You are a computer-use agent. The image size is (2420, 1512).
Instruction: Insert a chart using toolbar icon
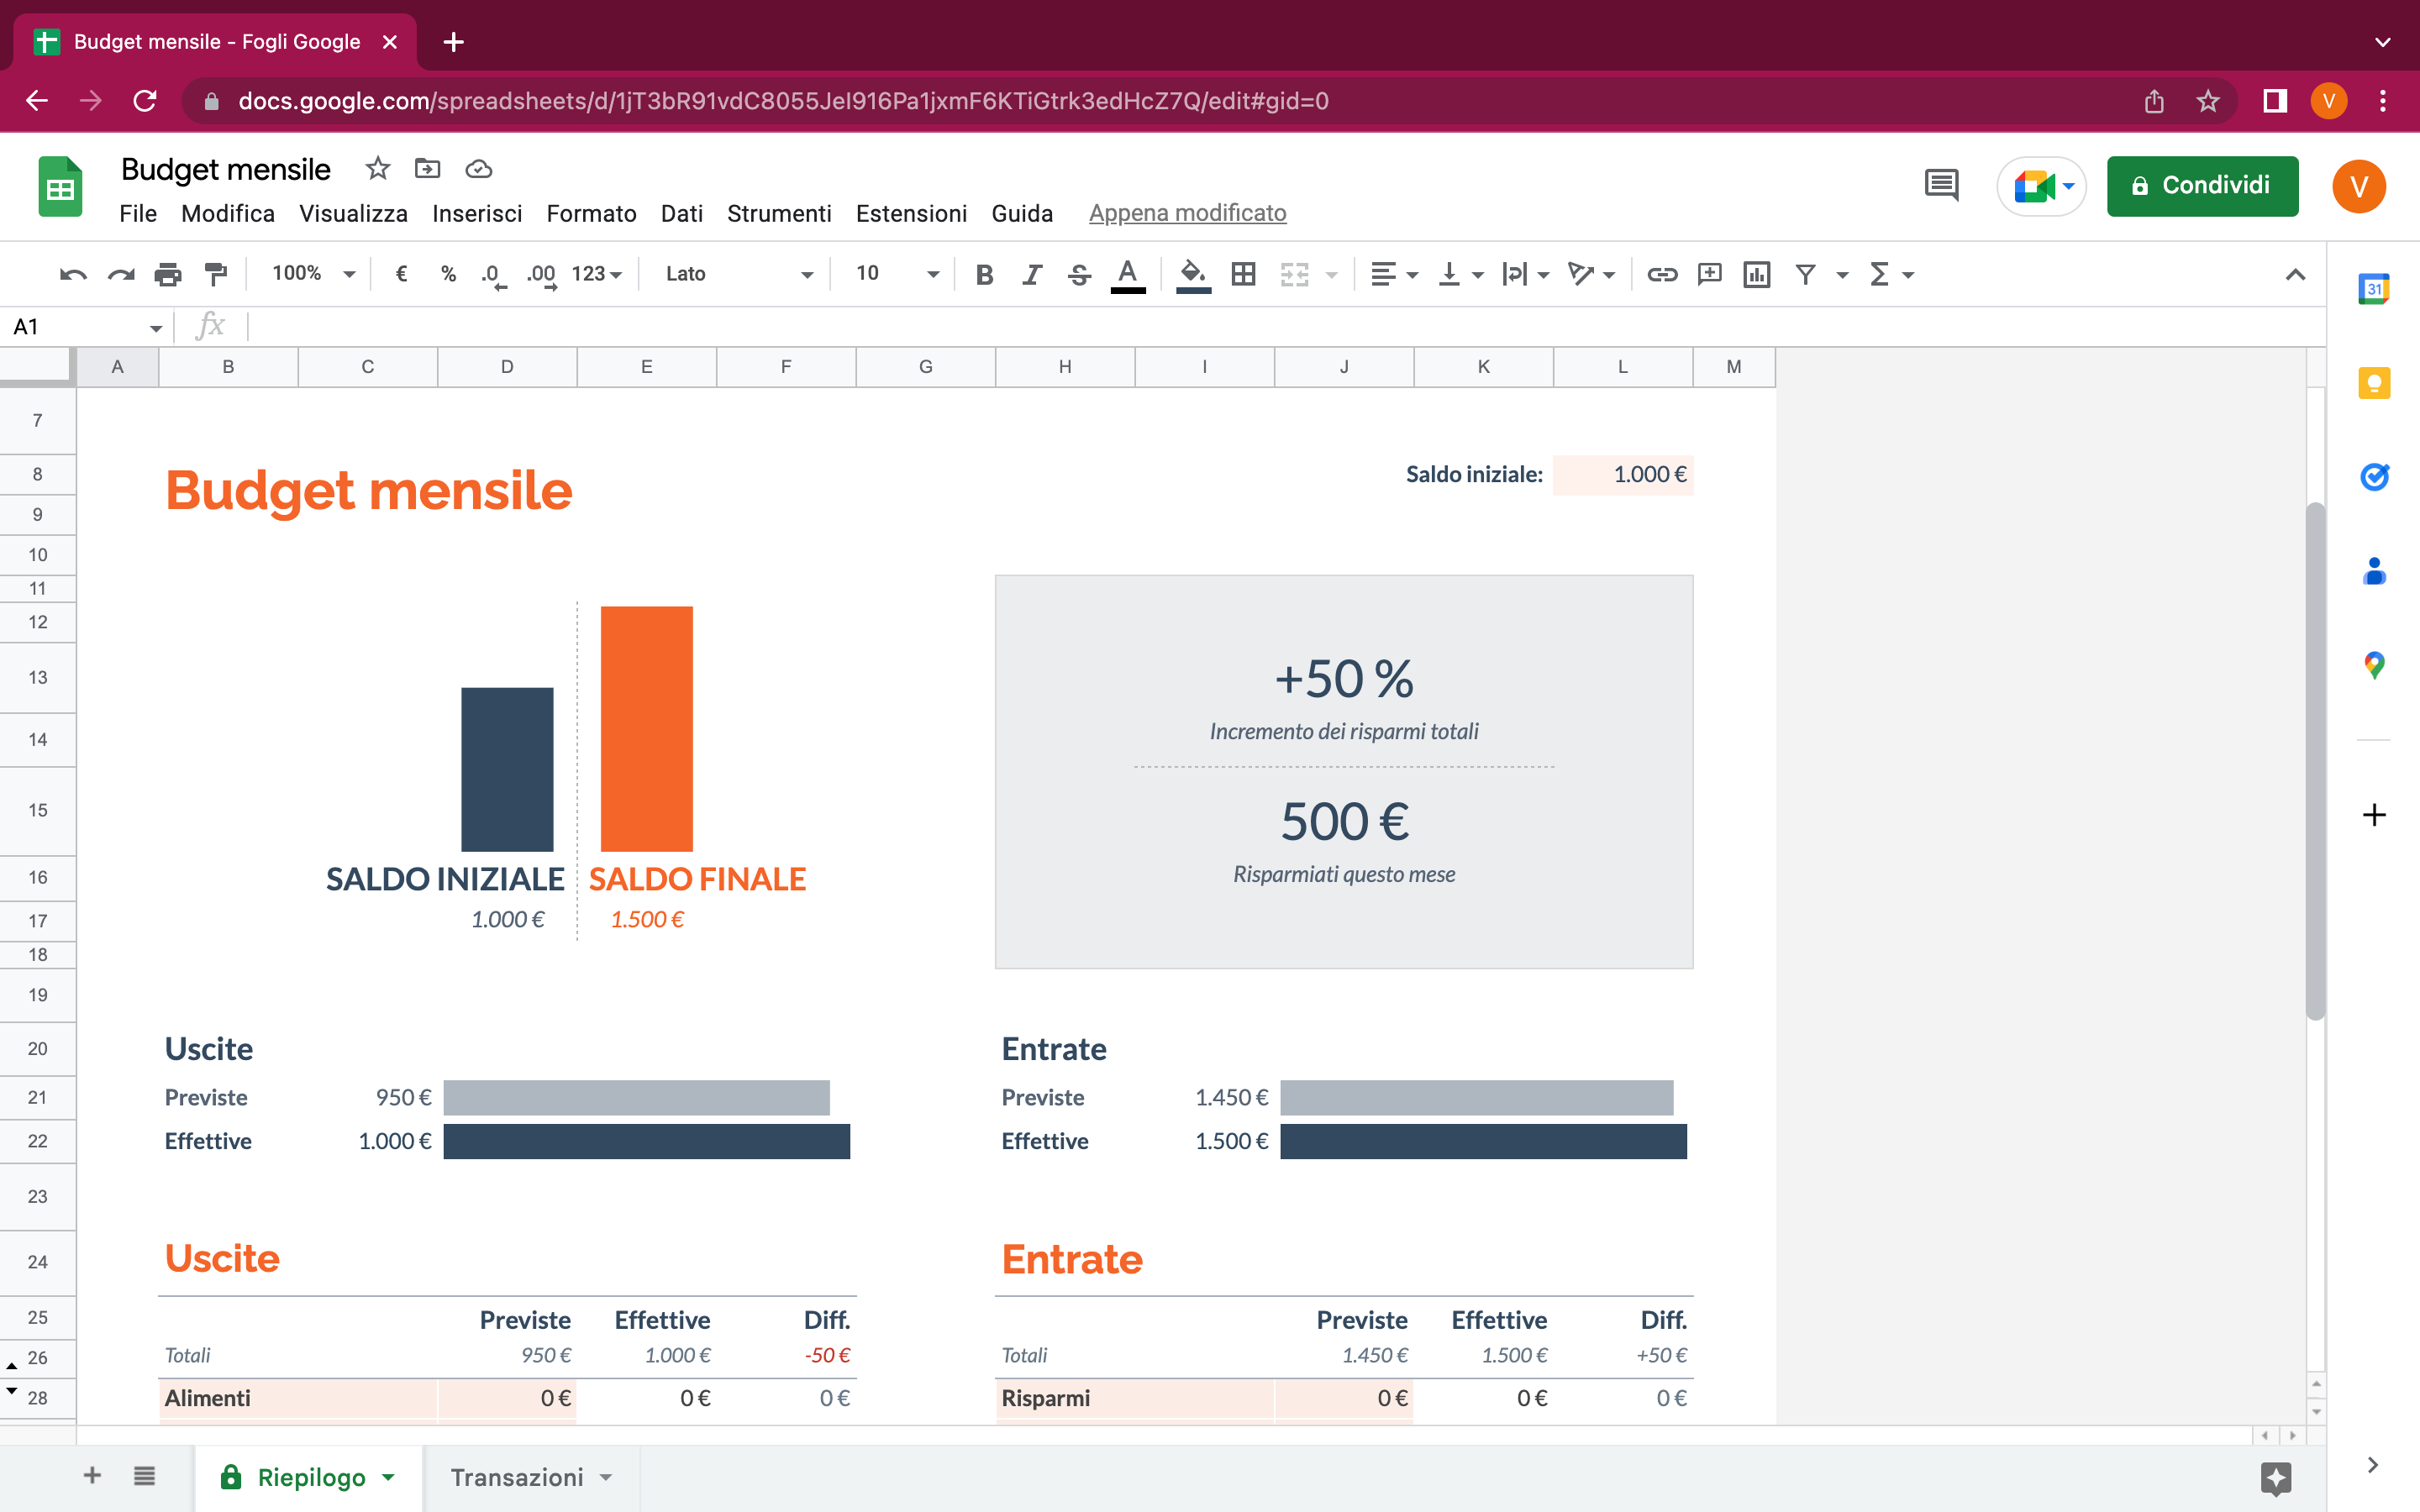[x=1756, y=274]
